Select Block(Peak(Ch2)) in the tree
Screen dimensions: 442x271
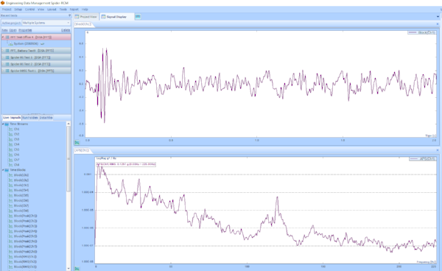[25, 221]
